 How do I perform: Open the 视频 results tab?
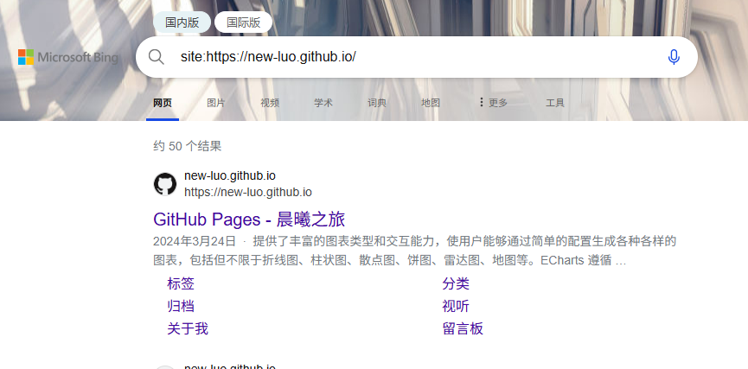(x=270, y=103)
